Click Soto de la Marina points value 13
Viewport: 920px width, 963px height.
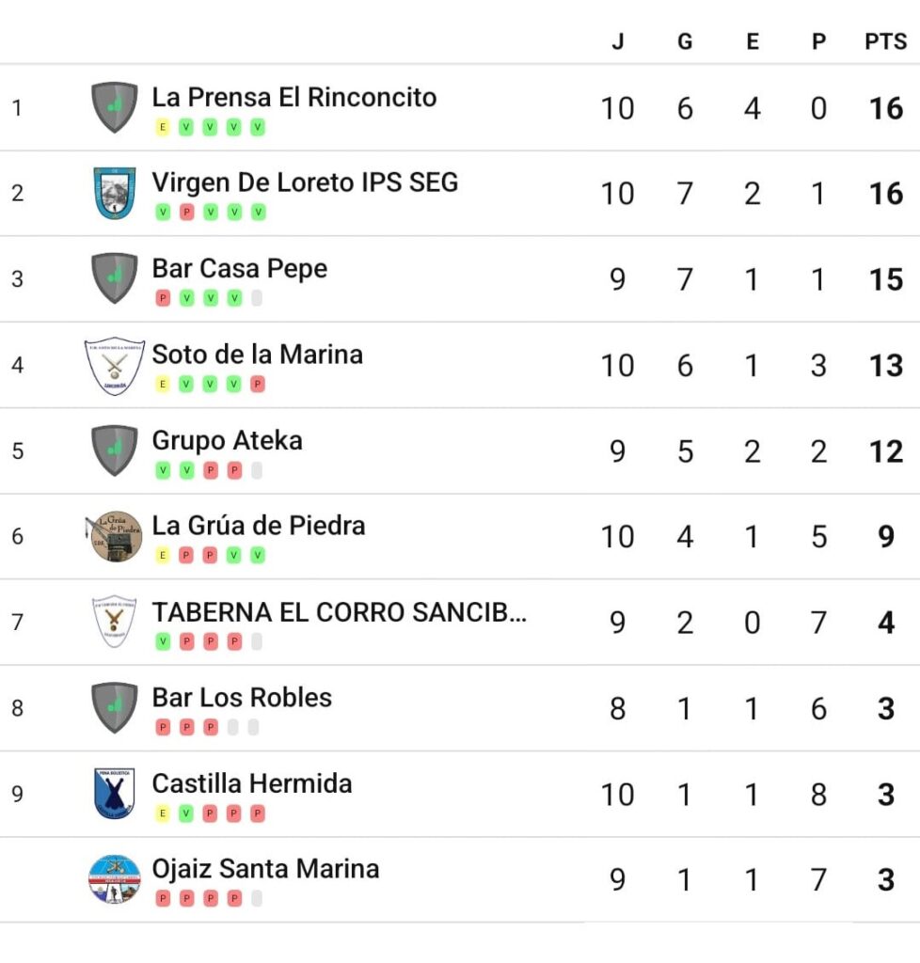885,366
